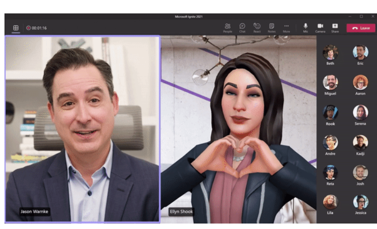
Task: Select participant Rook's avatar
Action: click(x=330, y=112)
